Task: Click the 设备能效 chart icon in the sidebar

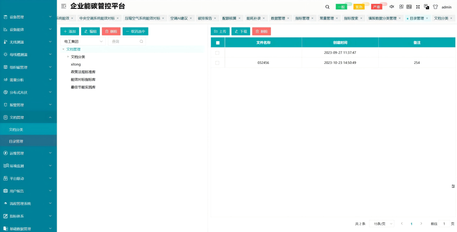Action: (x=5, y=30)
